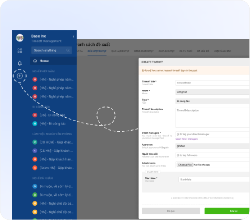Screen dimensions: 250x220
Task: Click the green C icon for [CO HCM]
Action: tap(35, 142)
